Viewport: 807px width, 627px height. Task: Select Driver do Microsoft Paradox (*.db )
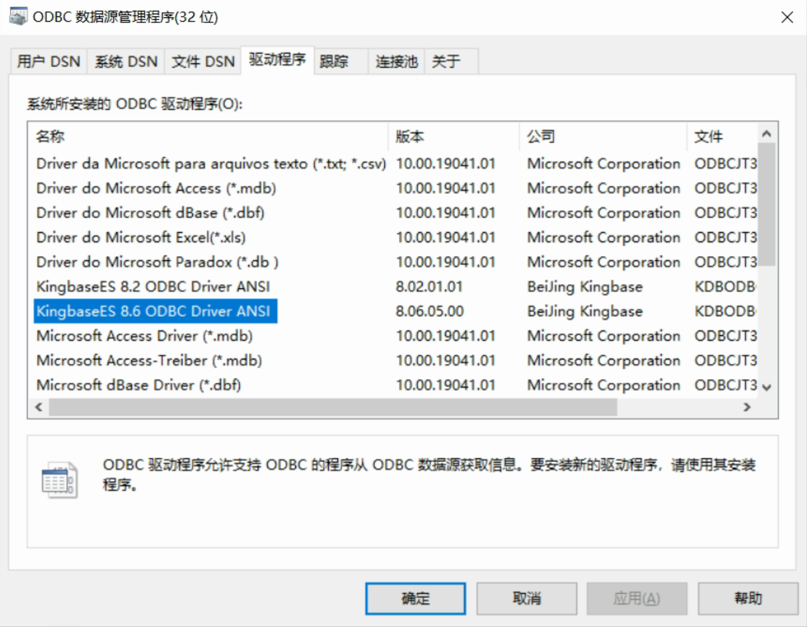tap(157, 262)
